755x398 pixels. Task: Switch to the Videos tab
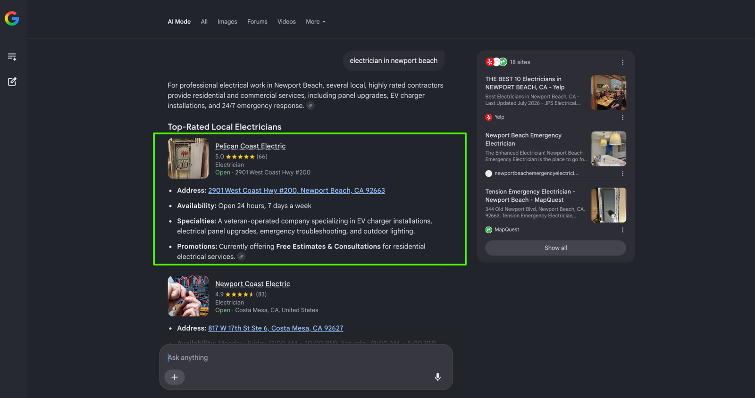point(286,22)
